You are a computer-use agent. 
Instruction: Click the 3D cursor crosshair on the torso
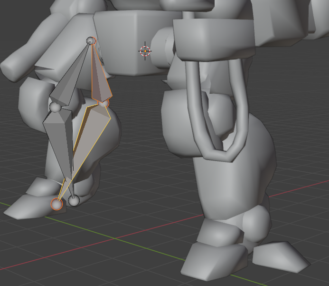pos(145,51)
